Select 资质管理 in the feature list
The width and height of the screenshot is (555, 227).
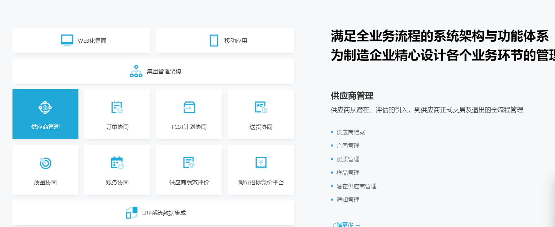pos(348,159)
